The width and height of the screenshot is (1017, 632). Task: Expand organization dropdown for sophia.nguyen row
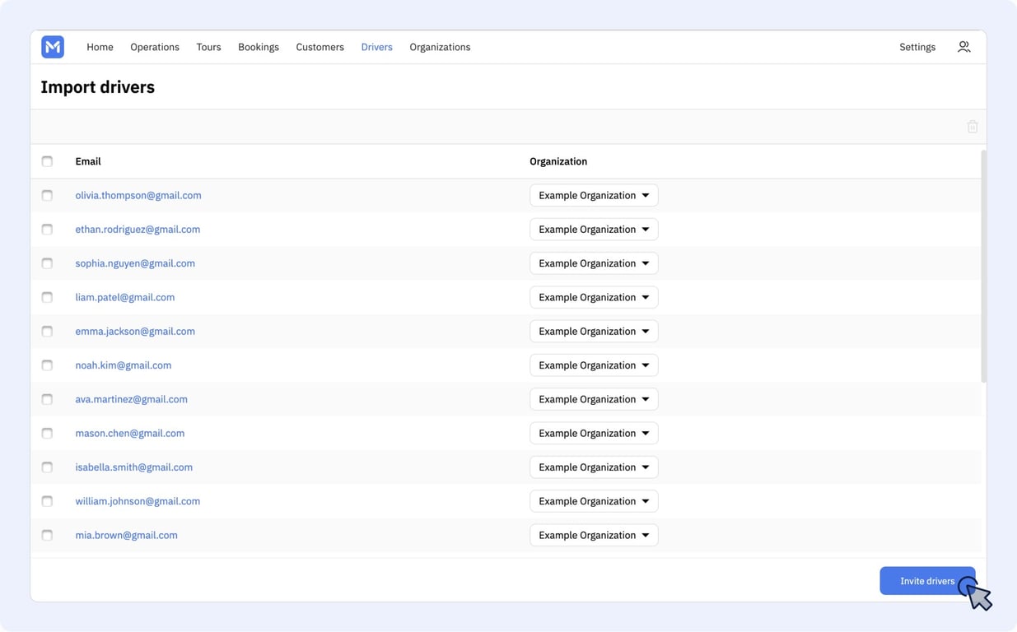tap(594, 263)
